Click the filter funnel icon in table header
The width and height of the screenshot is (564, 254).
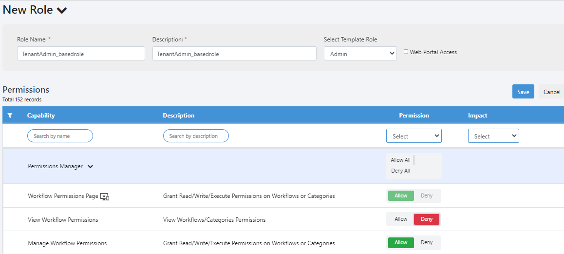click(x=10, y=115)
